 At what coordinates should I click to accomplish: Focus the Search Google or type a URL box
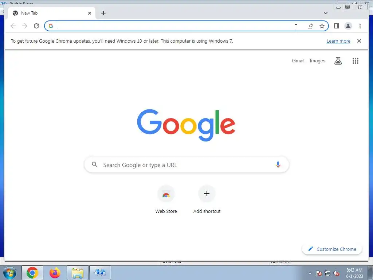[x=186, y=164]
